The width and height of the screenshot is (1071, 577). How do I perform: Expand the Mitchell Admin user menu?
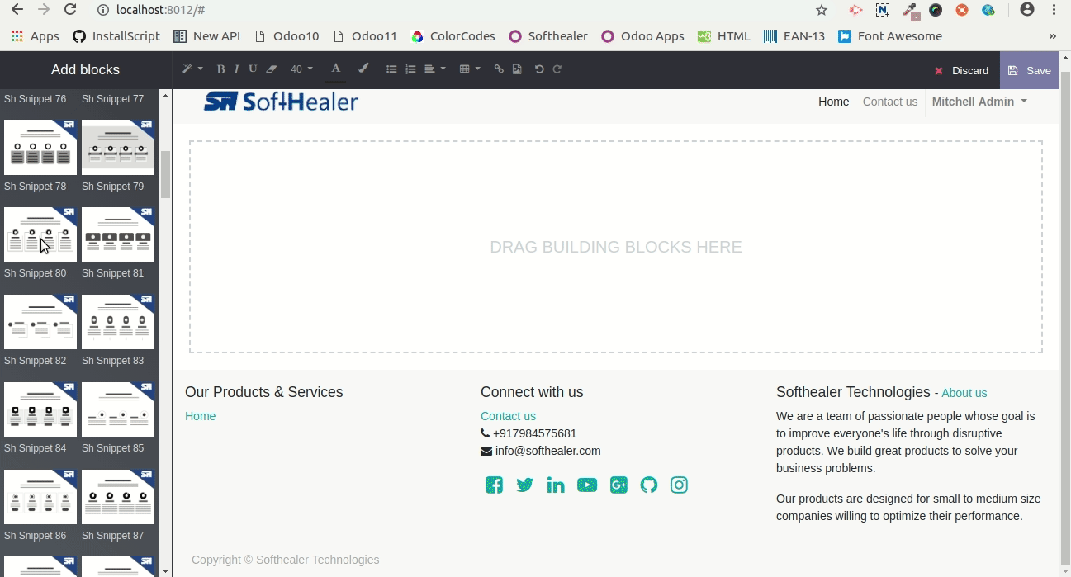click(979, 102)
